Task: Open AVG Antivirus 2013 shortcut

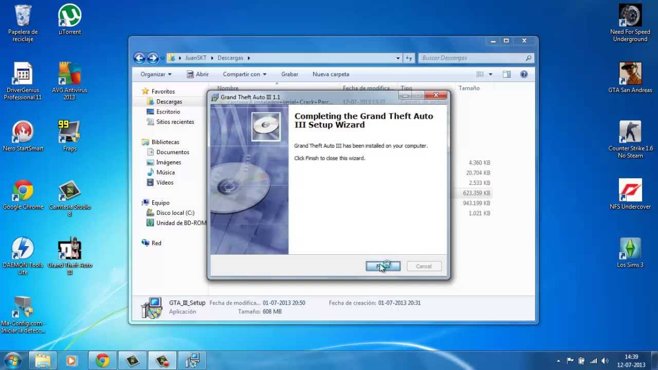Action: (69, 81)
